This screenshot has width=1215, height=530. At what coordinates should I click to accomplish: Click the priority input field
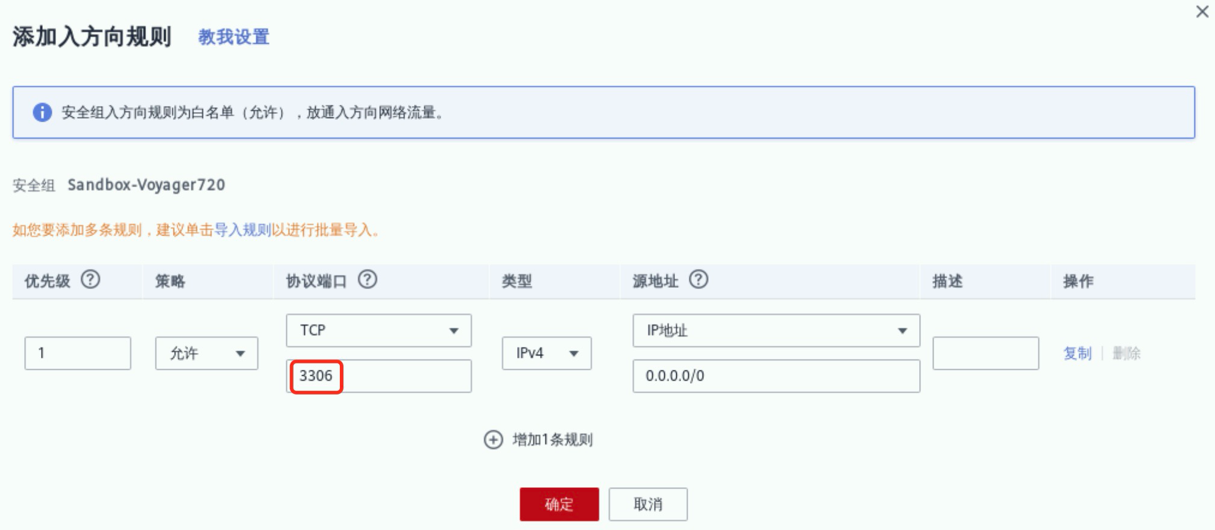(77, 353)
